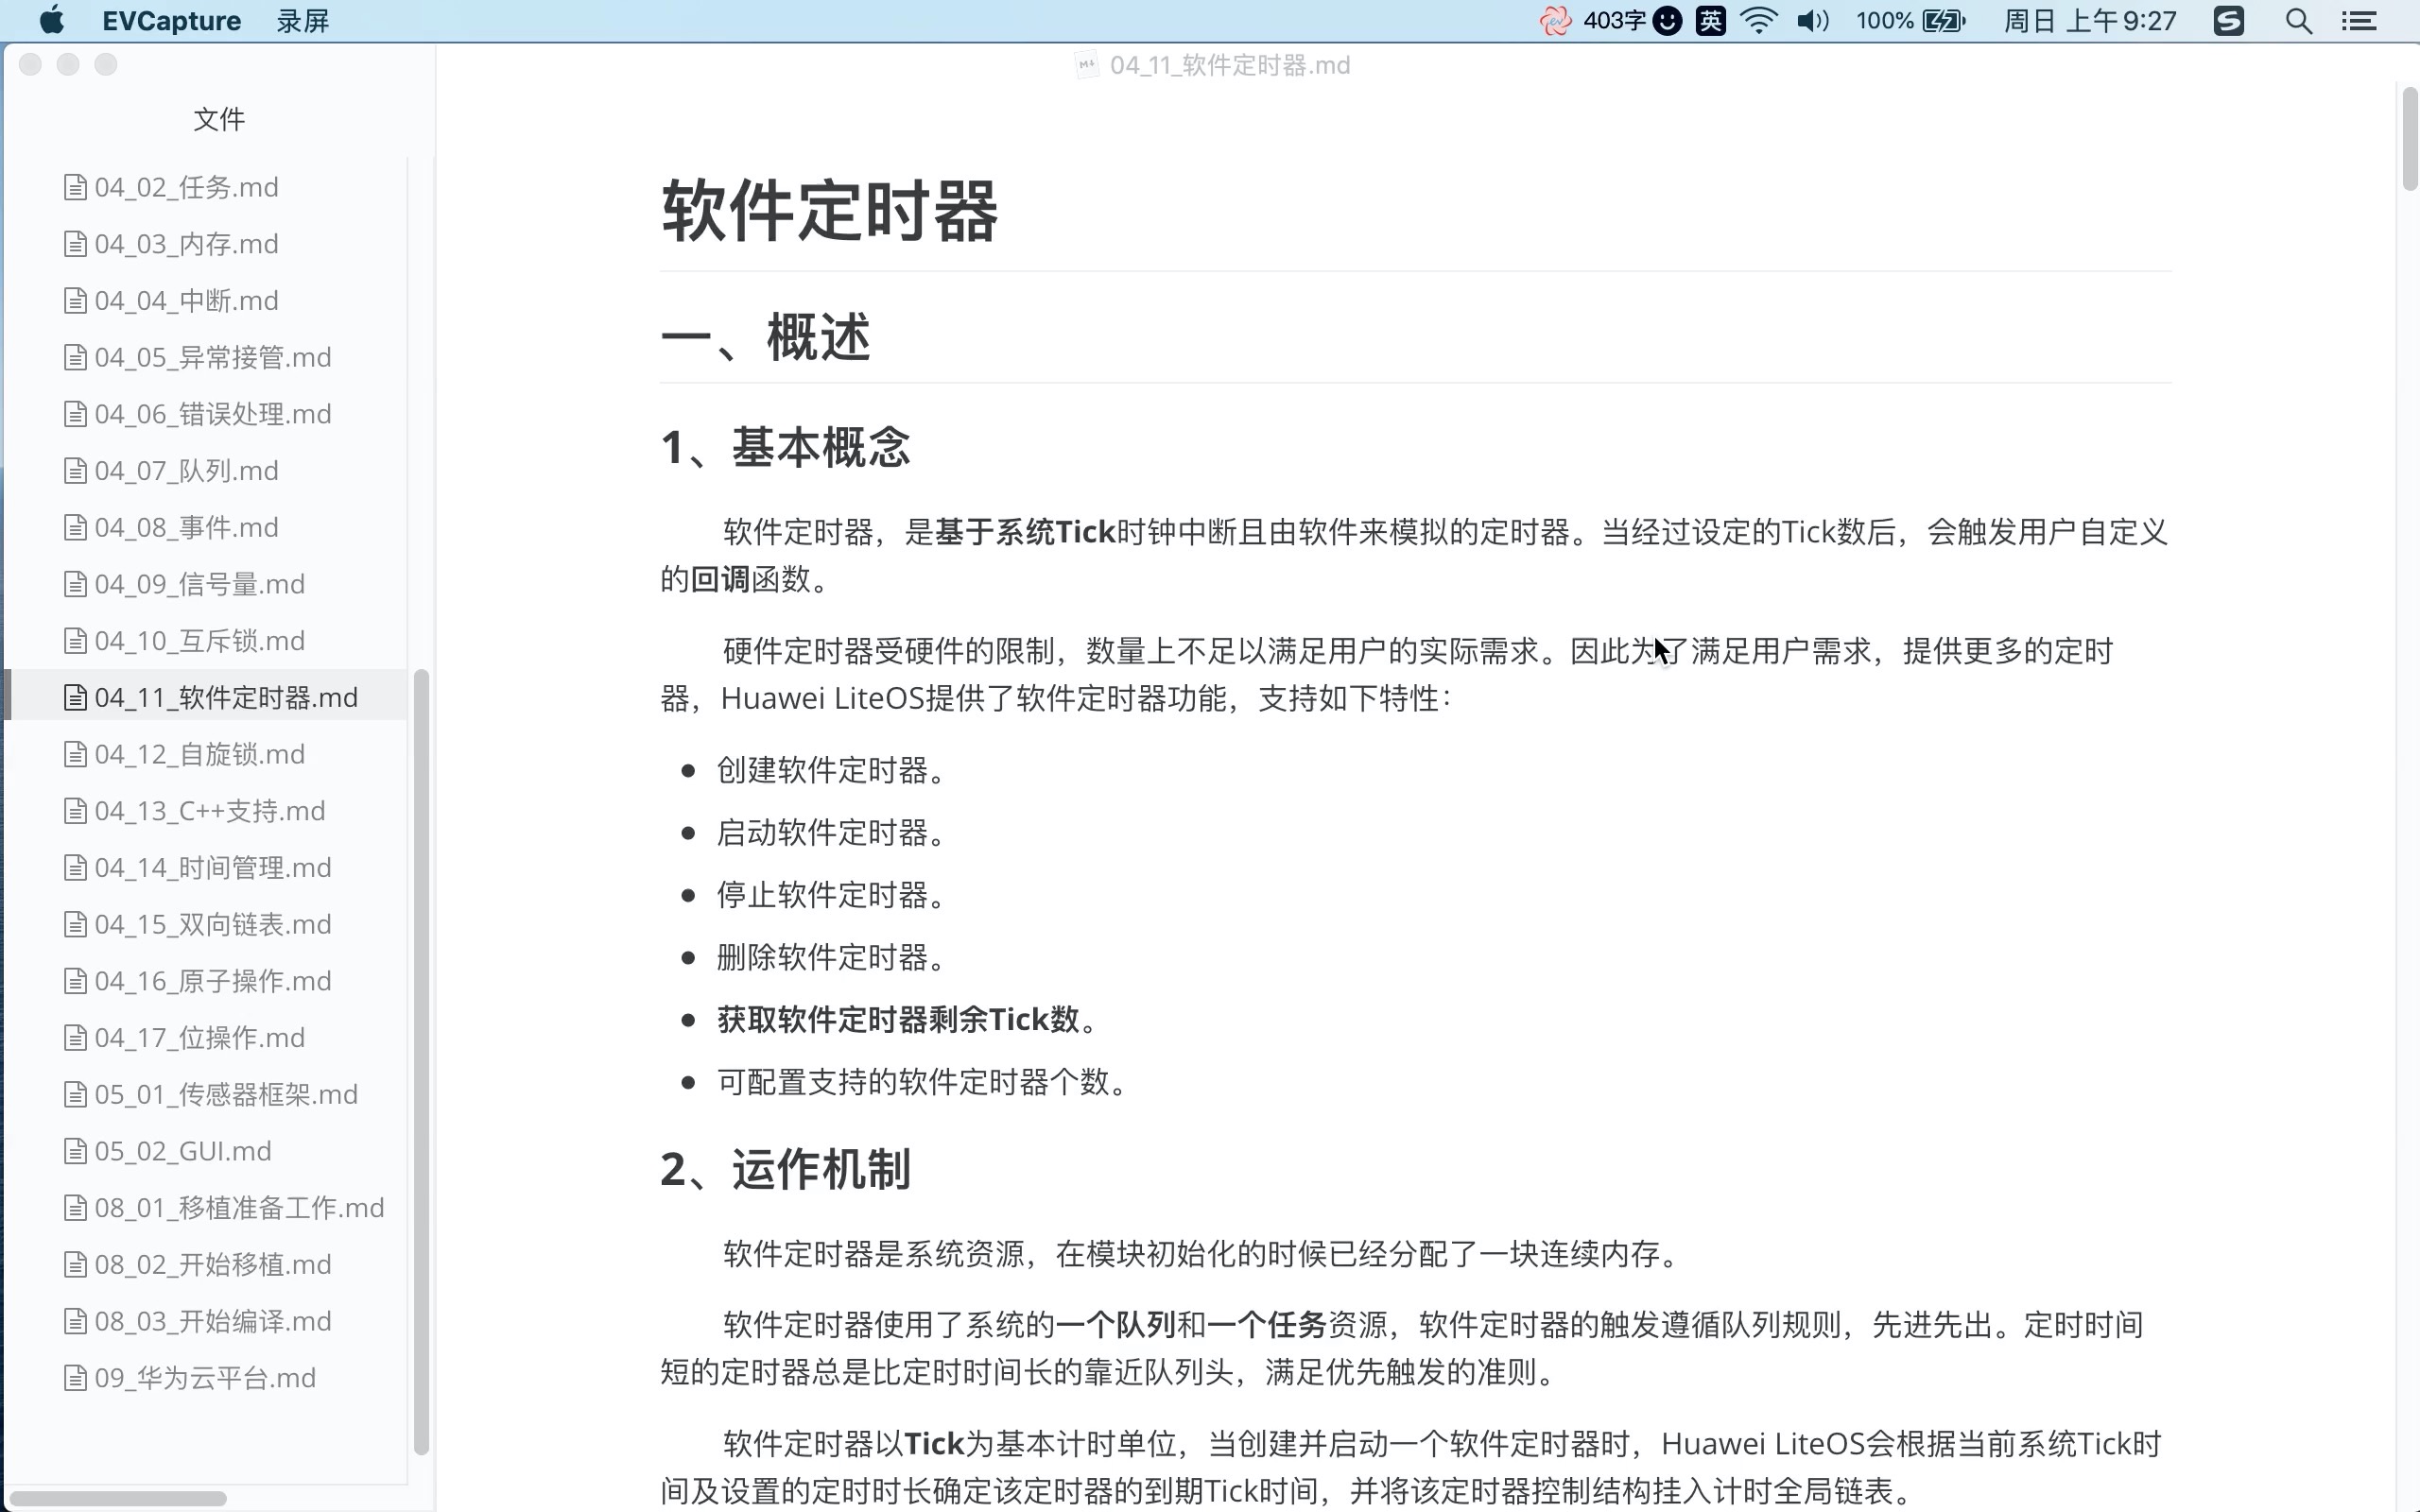The image size is (2420, 1512).
Task: Click the 文件 sidebar header
Action: [x=219, y=119]
